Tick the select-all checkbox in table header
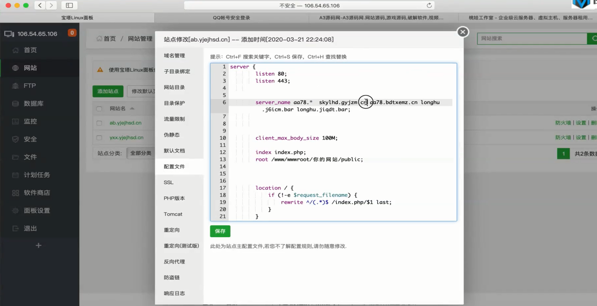This screenshot has height=306, width=597. click(99, 109)
